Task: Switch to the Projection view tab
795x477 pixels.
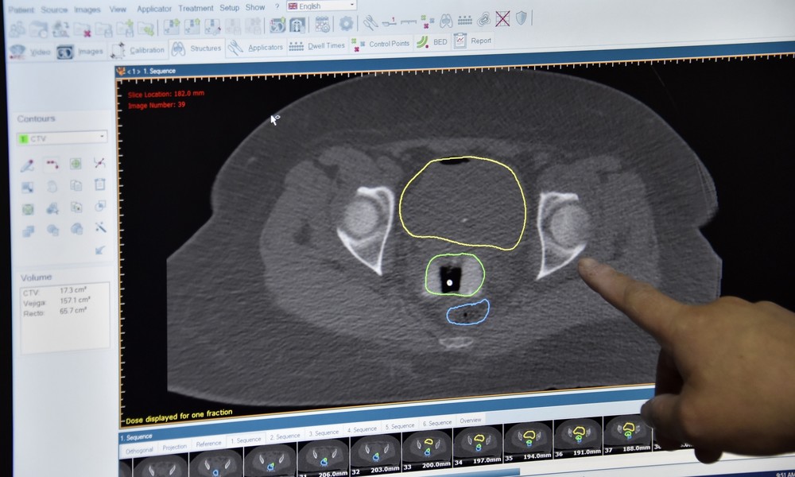Action: pyautogui.click(x=174, y=447)
